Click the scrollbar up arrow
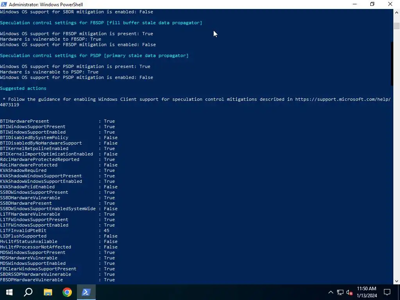Viewport: 400px width, 300px height. point(397,12)
